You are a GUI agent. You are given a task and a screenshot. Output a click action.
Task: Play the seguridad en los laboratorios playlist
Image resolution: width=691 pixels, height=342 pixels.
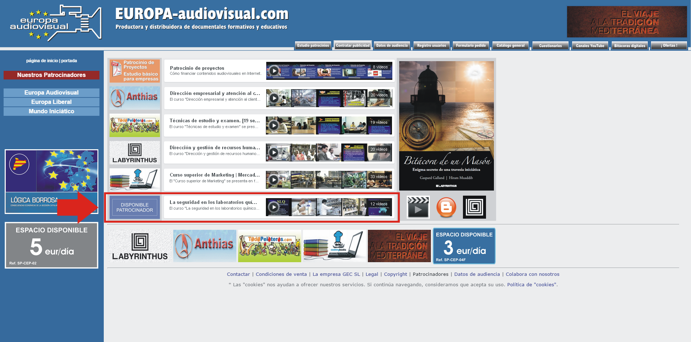click(274, 207)
